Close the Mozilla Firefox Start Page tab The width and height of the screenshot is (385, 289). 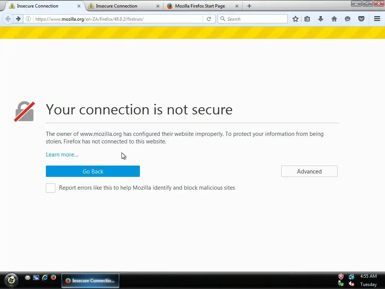(x=237, y=6)
